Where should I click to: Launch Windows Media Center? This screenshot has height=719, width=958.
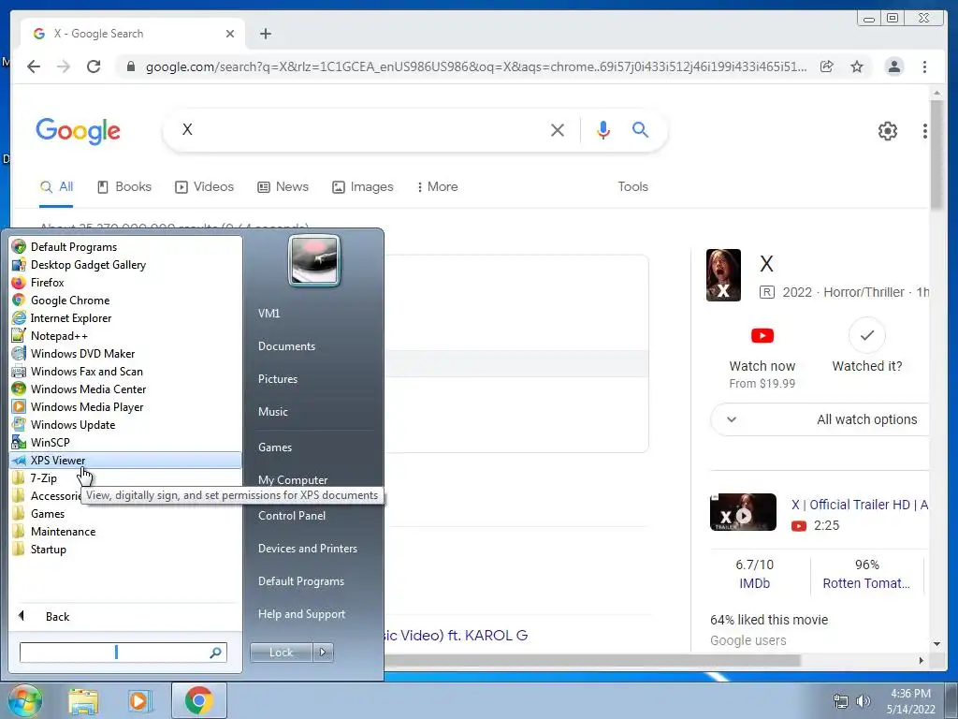(125, 389)
